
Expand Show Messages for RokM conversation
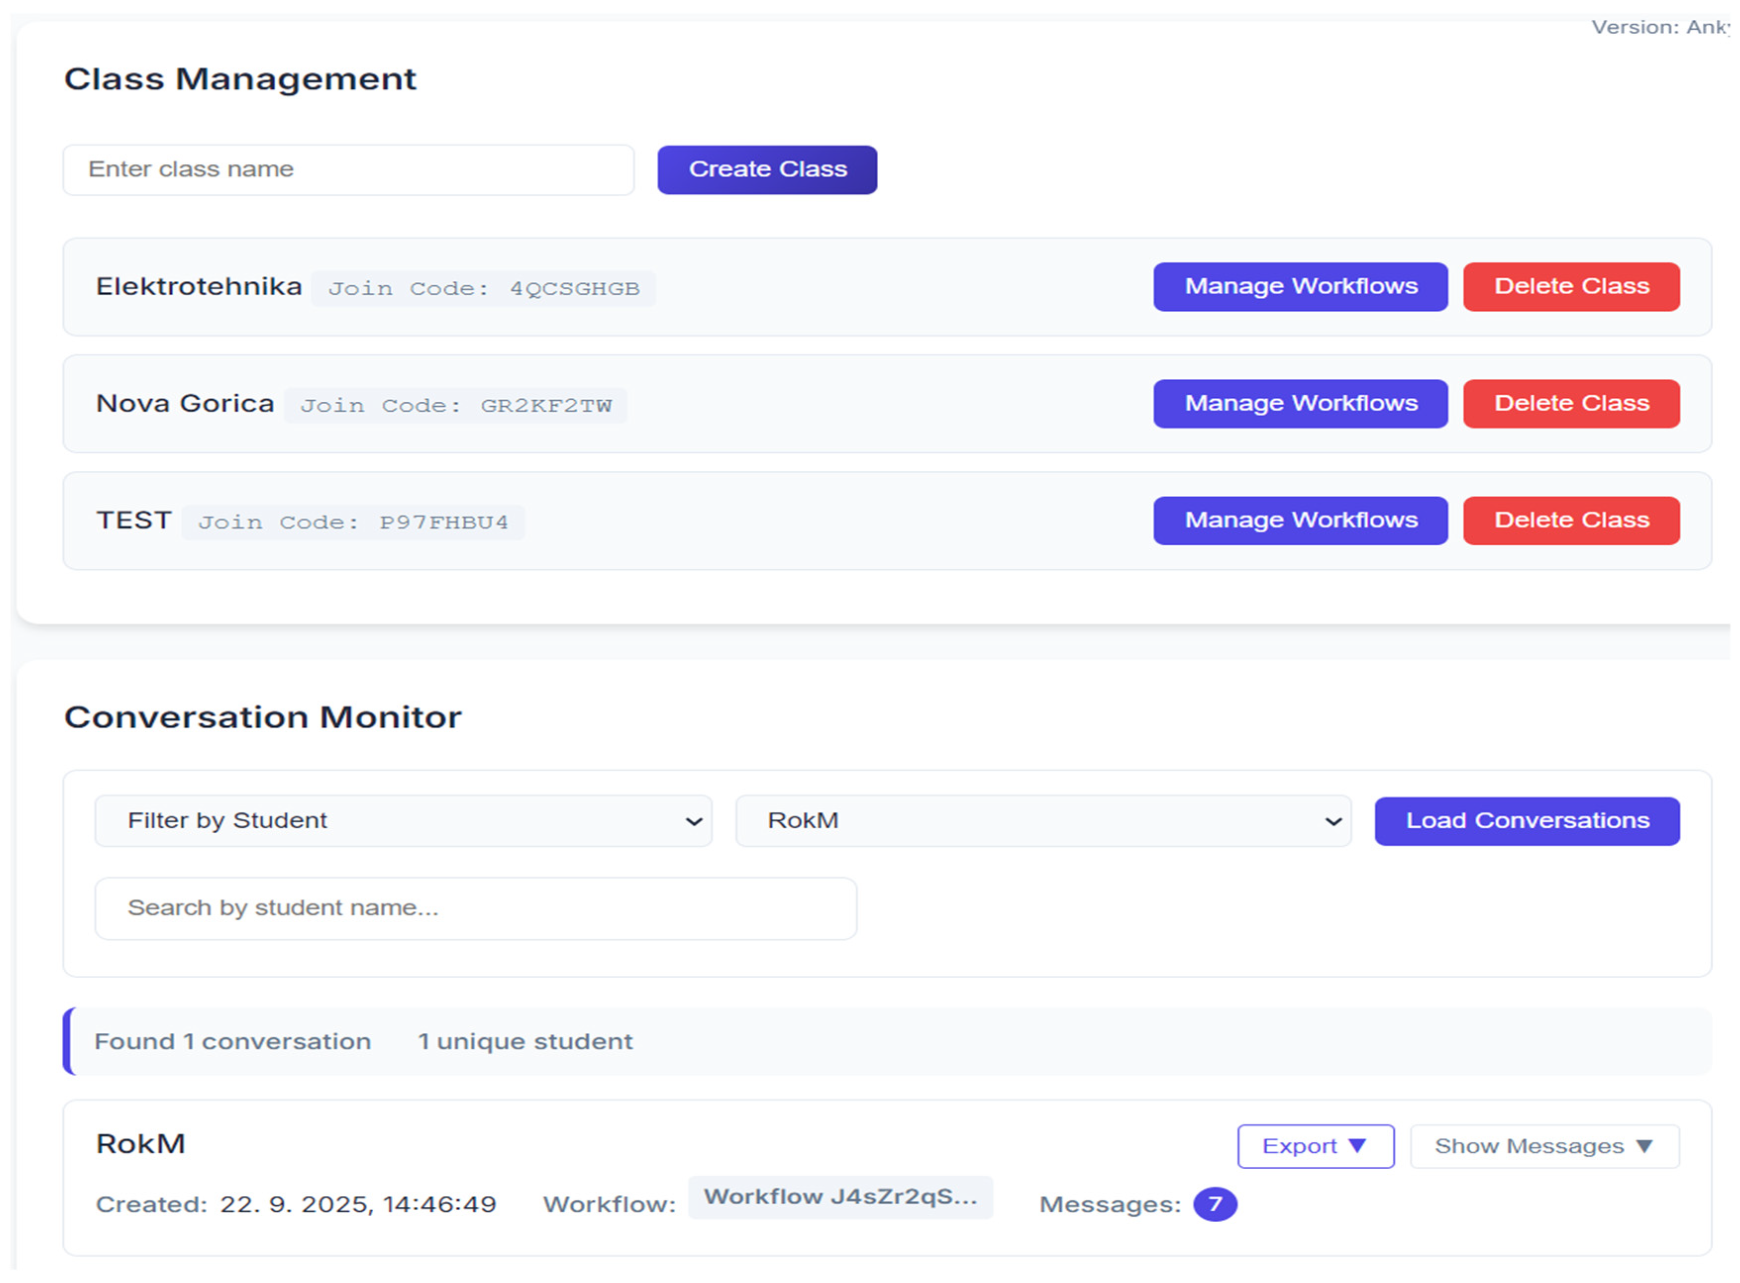(1543, 1146)
